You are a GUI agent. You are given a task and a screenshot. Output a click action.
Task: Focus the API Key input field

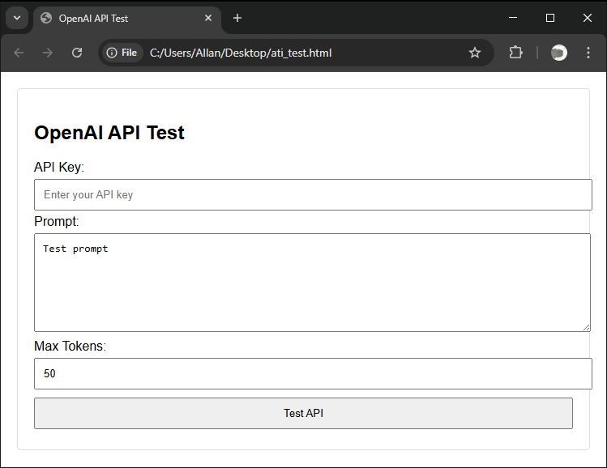pyautogui.click(x=313, y=194)
